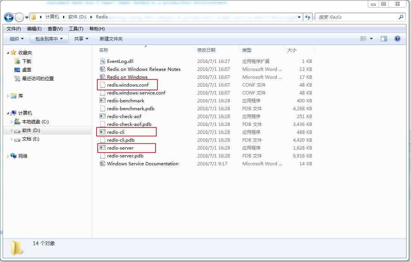Click the redis-cli.pdb file icon

(103, 140)
